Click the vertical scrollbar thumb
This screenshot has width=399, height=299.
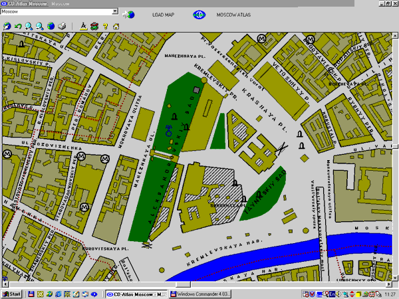tap(395, 146)
